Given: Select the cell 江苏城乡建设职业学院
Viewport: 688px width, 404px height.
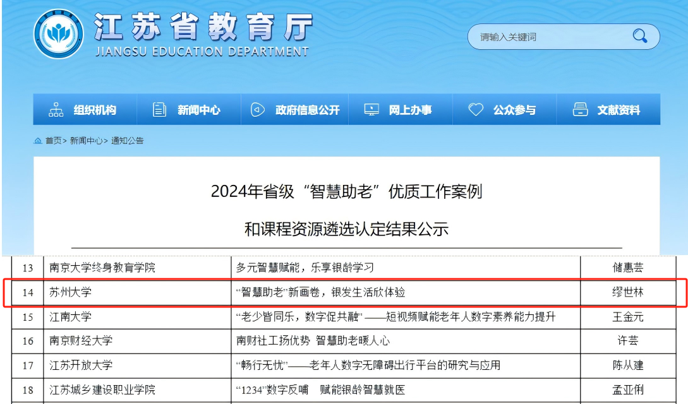Looking at the screenshot, I should tap(137, 390).
